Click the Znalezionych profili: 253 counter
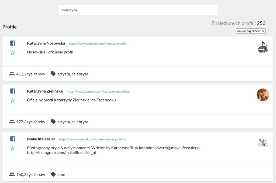 coord(238,23)
